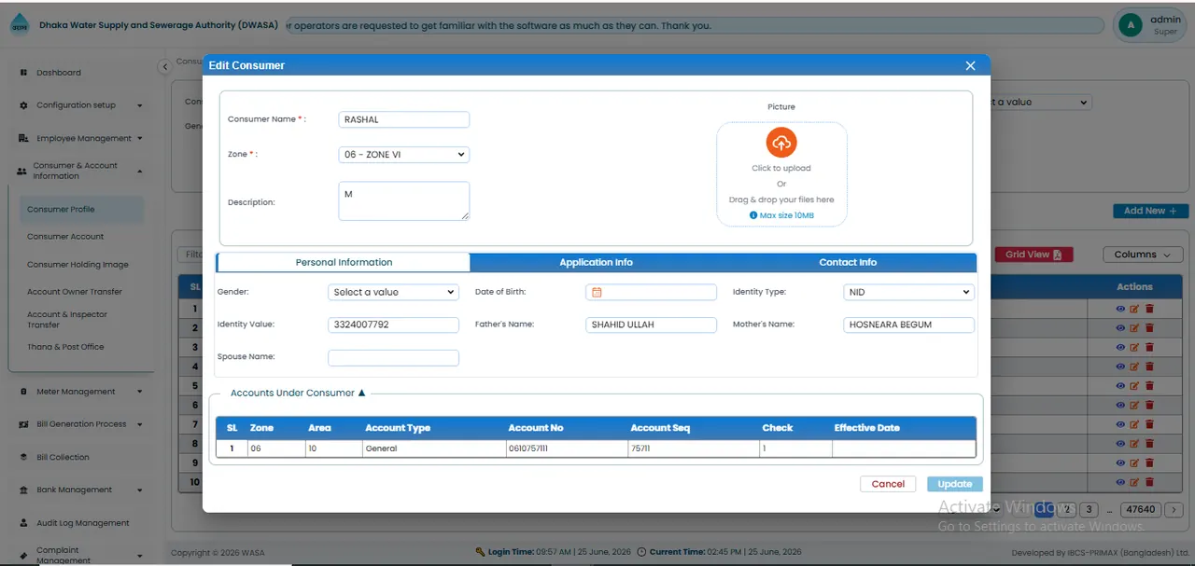
Task: Click the edit pencil icon in row 2
Action: click(1135, 328)
